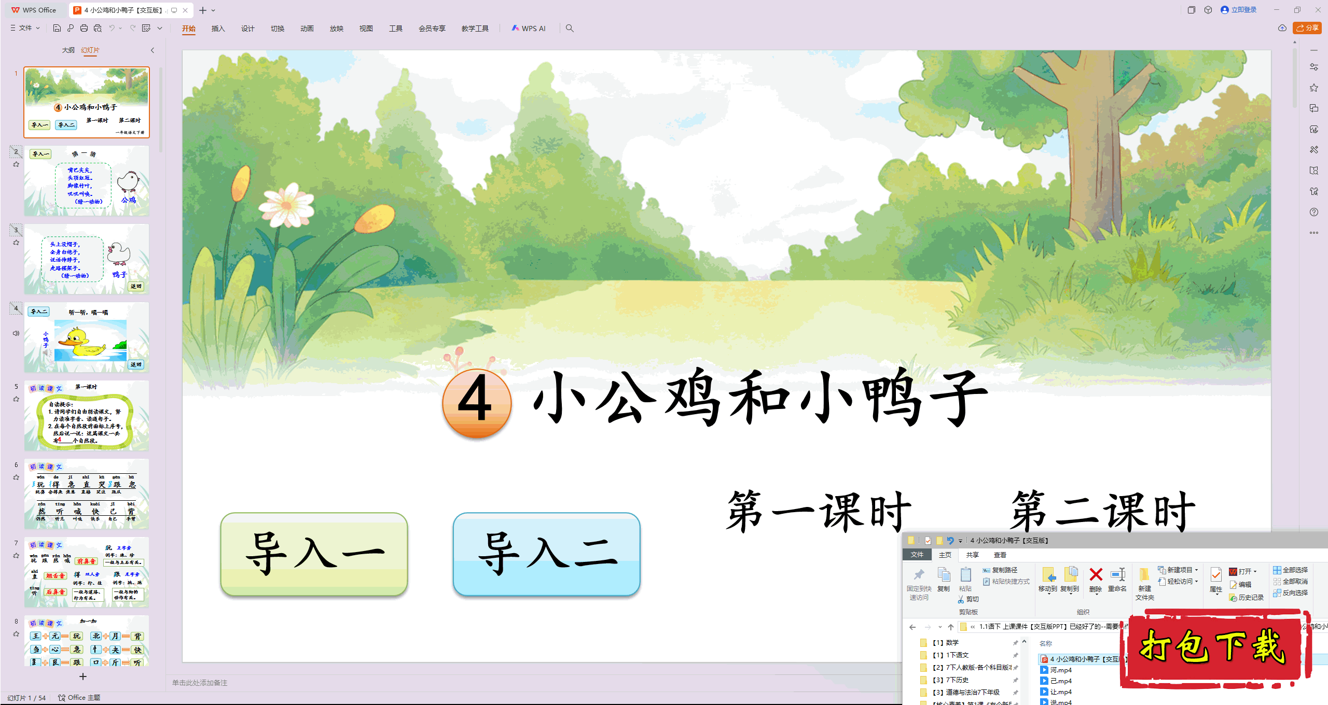Open the 文件 menu dropdown
1328x705 pixels.
pyautogui.click(x=25, y=28)
